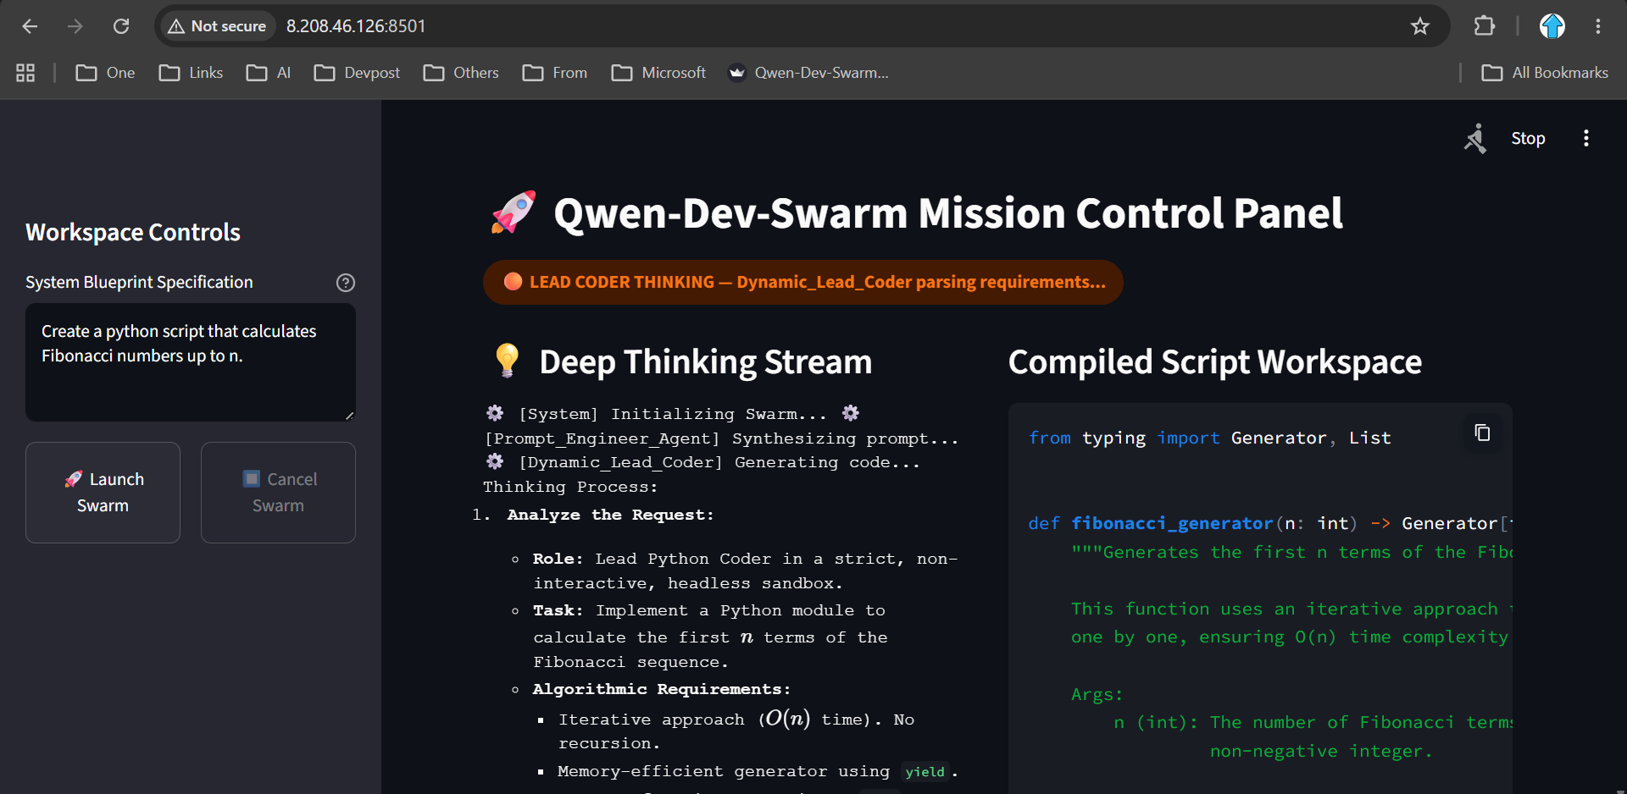Image resolution: width=1627 pixels, height=794 pixels.
Task: Open the Chrome three-dot menu
Action: pyautogui.click(x=1598, y=26)
